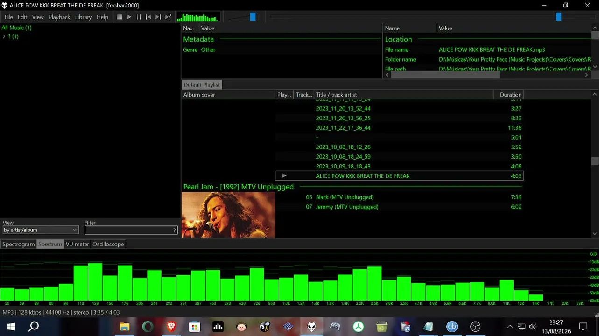Screen dimensions: 599x336
Task: Open the View menu
Action: (38, 17)
